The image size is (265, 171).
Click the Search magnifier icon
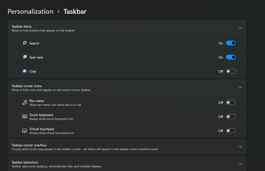coord(24,43)
